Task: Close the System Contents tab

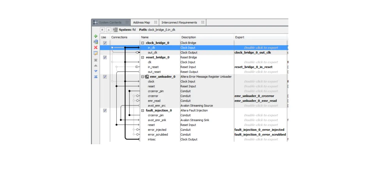Action: (x=127, y=22)
